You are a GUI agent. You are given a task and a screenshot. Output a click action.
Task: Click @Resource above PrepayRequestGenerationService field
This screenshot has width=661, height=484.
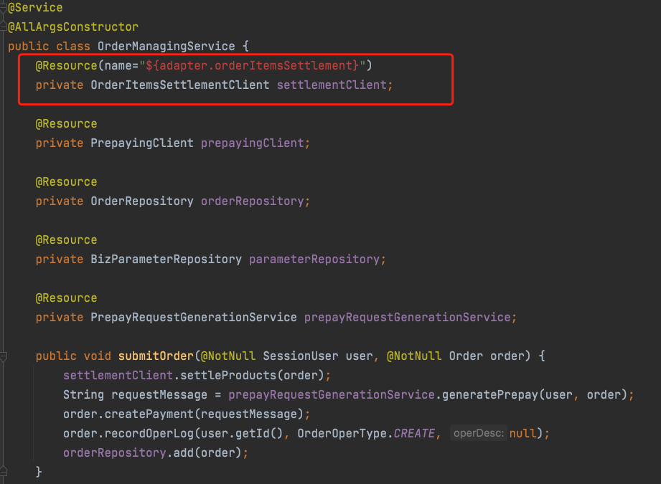pos(66,298)
